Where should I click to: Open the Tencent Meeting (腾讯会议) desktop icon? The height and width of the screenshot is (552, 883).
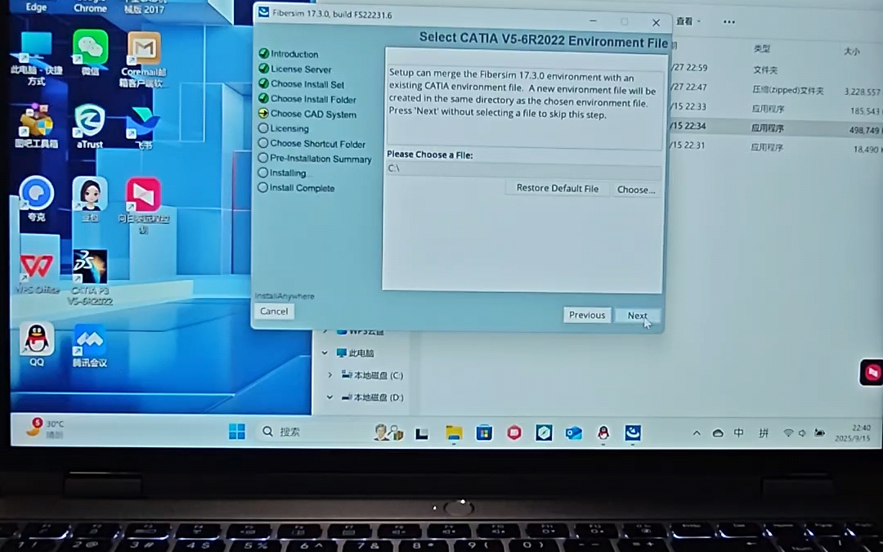pyautogui.click(x=90, y=346)
